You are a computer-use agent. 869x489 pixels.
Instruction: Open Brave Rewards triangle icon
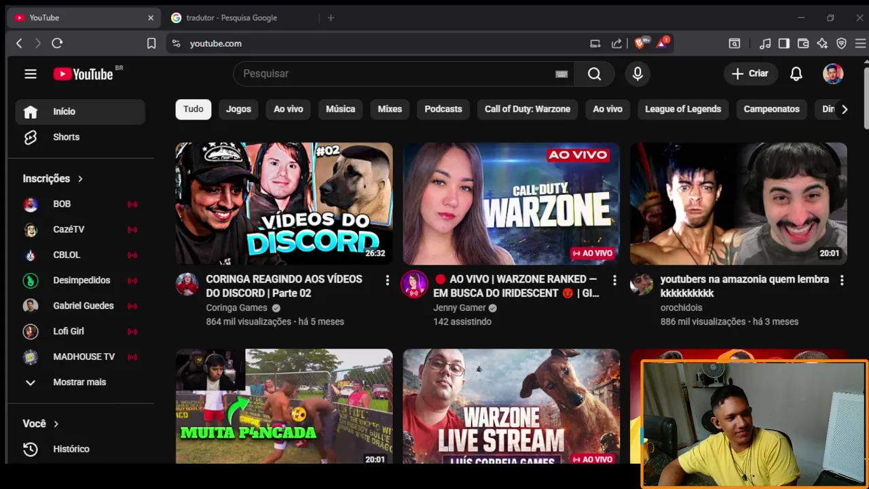coord(662,43)
